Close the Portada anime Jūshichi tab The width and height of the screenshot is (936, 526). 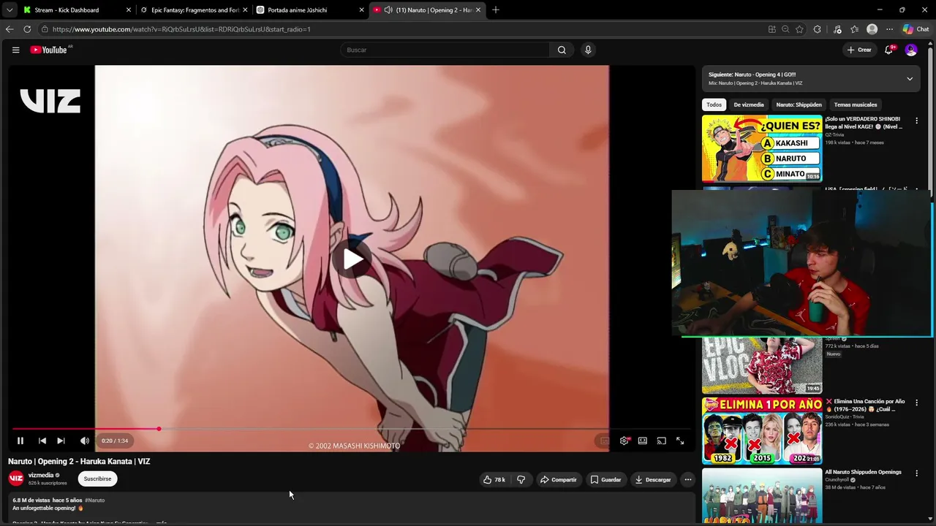[361, 10]
